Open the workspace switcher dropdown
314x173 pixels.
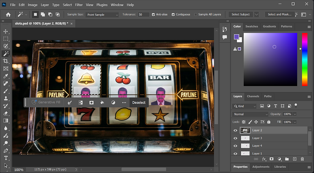coord(305,15)
